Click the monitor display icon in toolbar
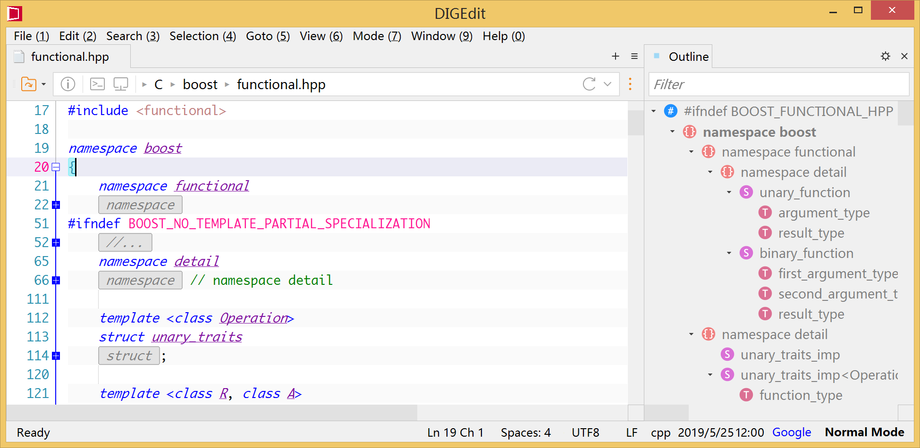This screenshot has width=920, height=448. 121,84
